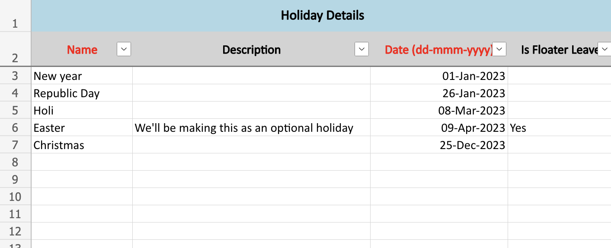This screenshot has width=611, height=248.
Task: Select the Easter optional holiday description cell
Action: point(251,128)
